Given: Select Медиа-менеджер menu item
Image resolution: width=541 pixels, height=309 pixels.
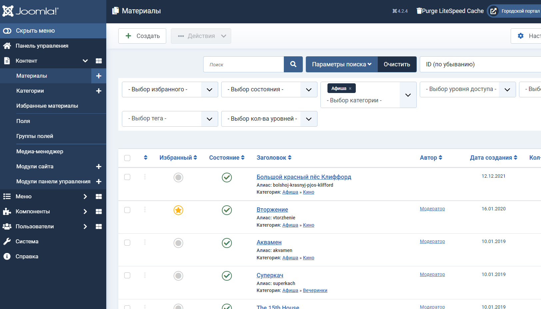Looking at the screenshot, I should click(40, 151).
